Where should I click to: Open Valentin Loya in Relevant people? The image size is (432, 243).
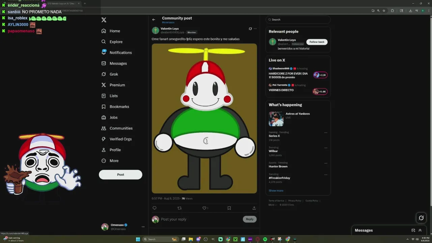287,40
